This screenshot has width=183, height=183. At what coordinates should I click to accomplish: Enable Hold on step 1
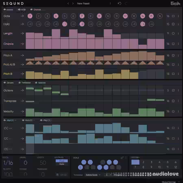(30, 24)
